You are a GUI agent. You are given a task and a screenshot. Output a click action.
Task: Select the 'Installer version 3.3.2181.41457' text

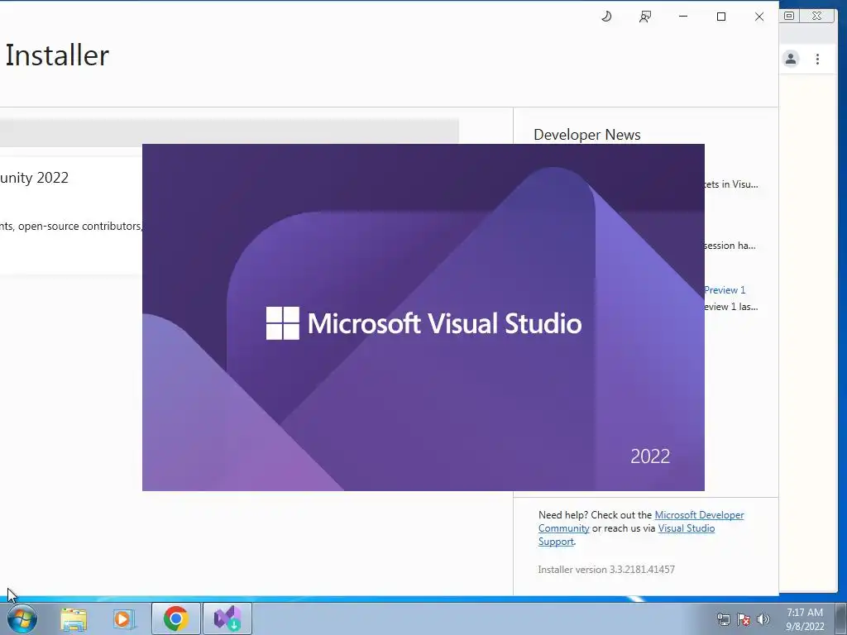(606, 569)
